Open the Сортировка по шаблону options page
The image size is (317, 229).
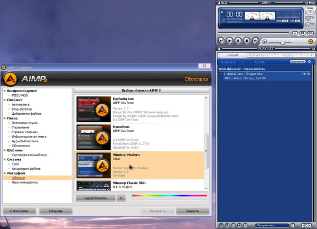pos(29,155)
